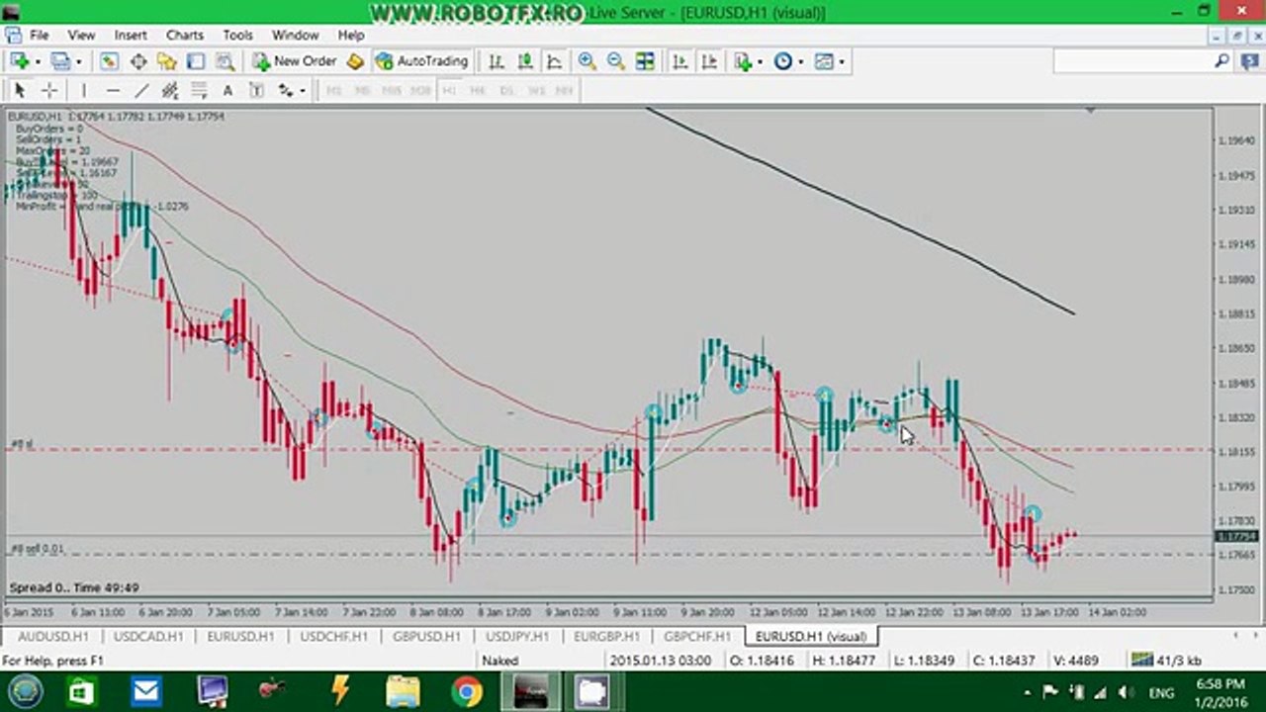Open the Insert menu

pyautogui.click(x=131, y=35)
